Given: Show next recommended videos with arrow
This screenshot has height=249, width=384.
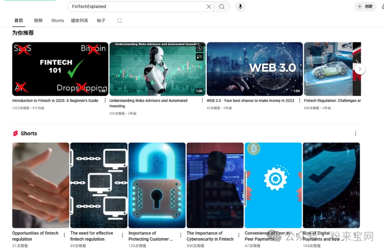Looking at the screenshot, I should pos(360,69).
